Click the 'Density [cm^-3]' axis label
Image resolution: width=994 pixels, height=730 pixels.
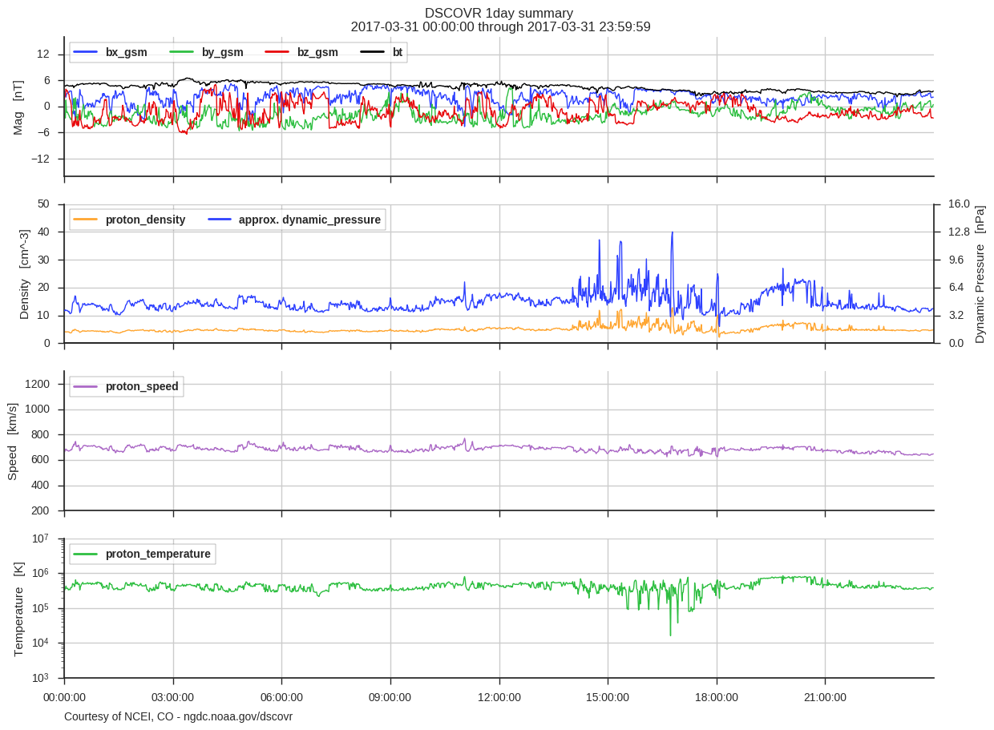point(24,274)
